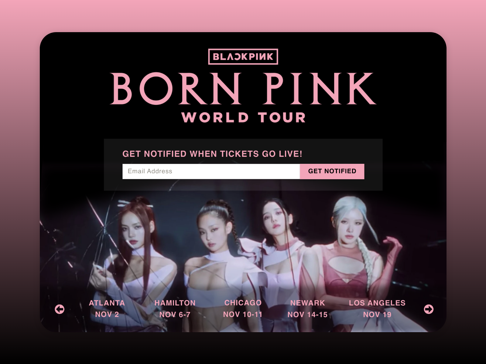Click the ATLANTA city label
Screen dimensions: 486x364
point(107,303)
